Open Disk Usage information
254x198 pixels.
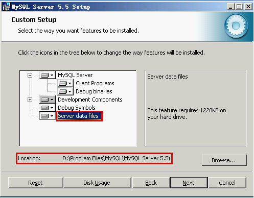coord(97,183)
